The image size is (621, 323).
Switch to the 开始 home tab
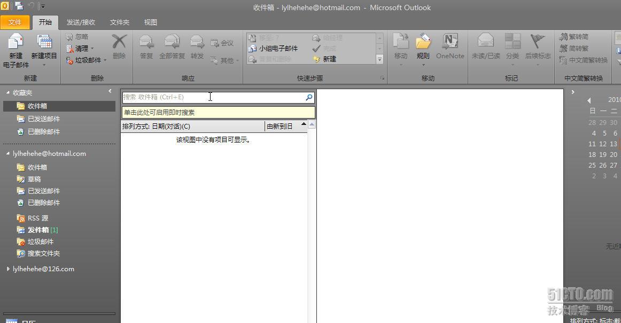(x=45, y=22)
